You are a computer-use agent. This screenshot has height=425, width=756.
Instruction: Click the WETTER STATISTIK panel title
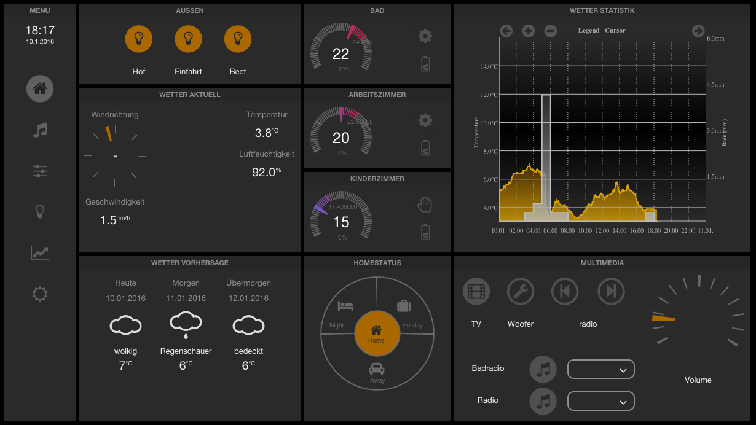coord(602,10)
